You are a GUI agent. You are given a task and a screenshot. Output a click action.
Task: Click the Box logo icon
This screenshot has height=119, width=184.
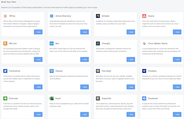(52, 43)
